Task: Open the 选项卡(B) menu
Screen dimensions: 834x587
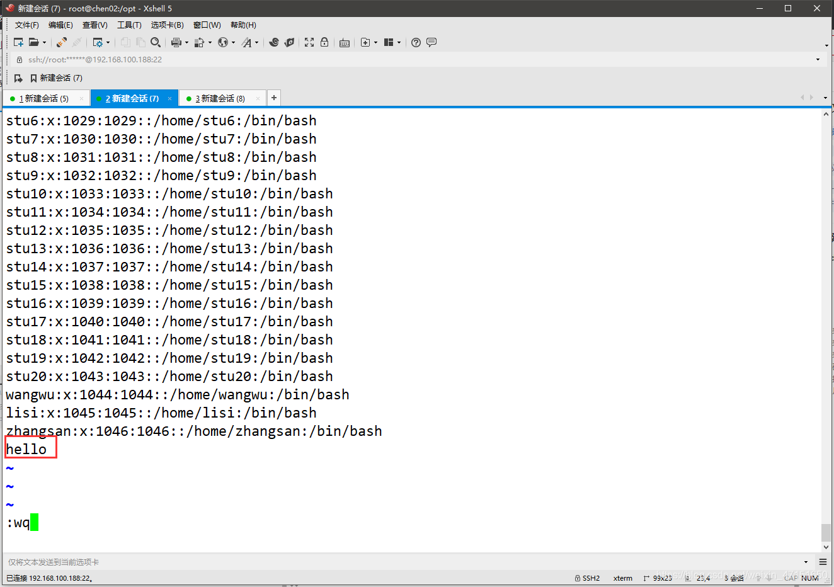Action: [167, 25]
